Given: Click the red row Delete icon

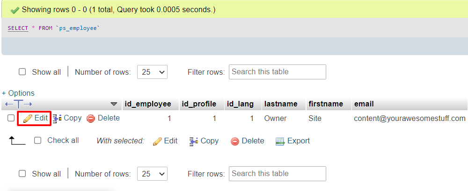Looking at the screenshot, I should pos(91,119).
